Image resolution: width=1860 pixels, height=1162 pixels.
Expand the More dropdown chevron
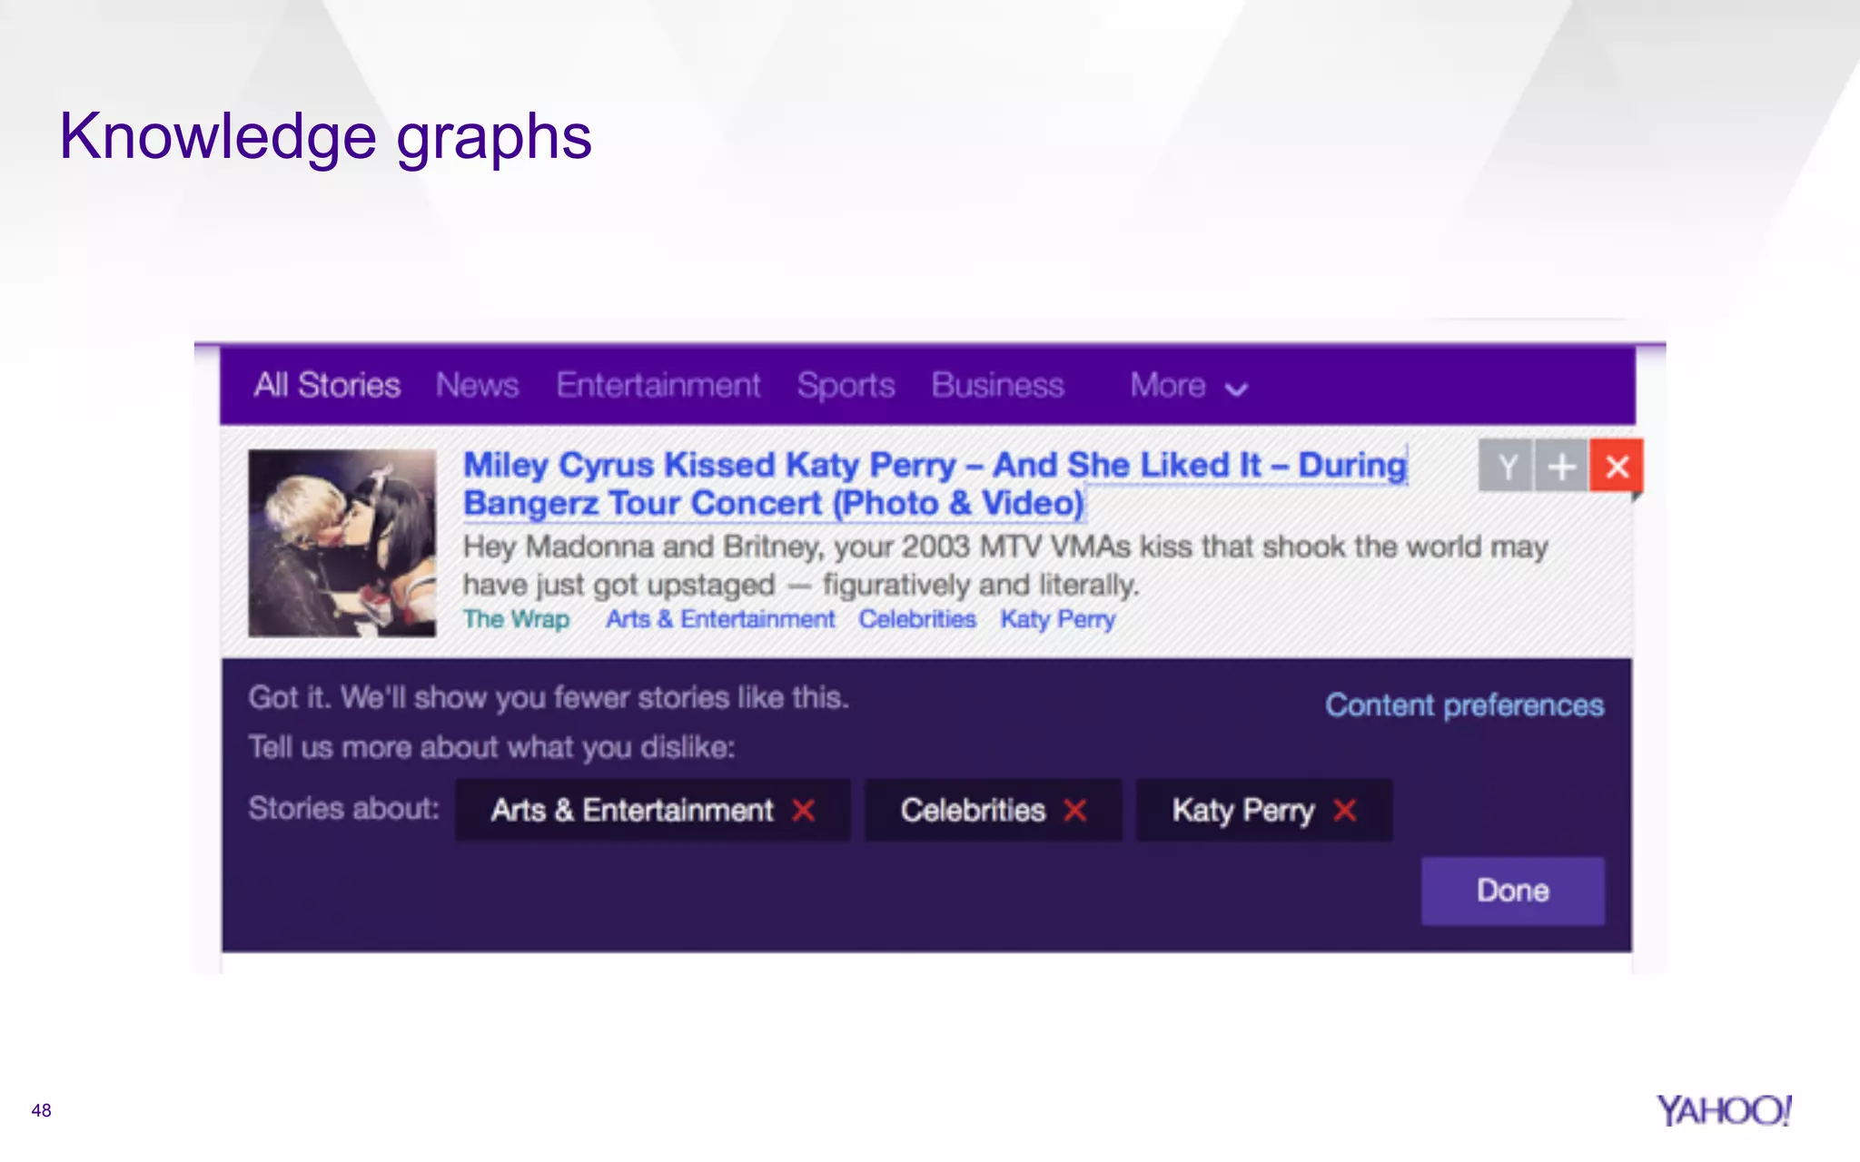[1236, 389]
